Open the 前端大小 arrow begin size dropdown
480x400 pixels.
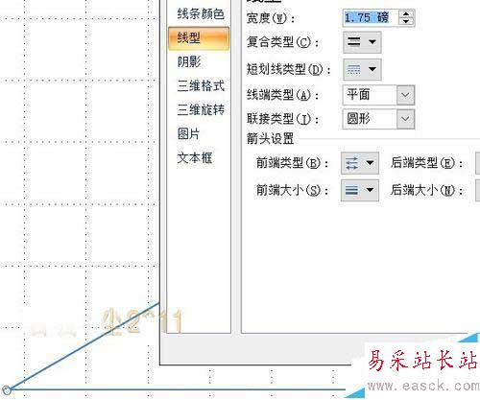[x=360, y=190]
